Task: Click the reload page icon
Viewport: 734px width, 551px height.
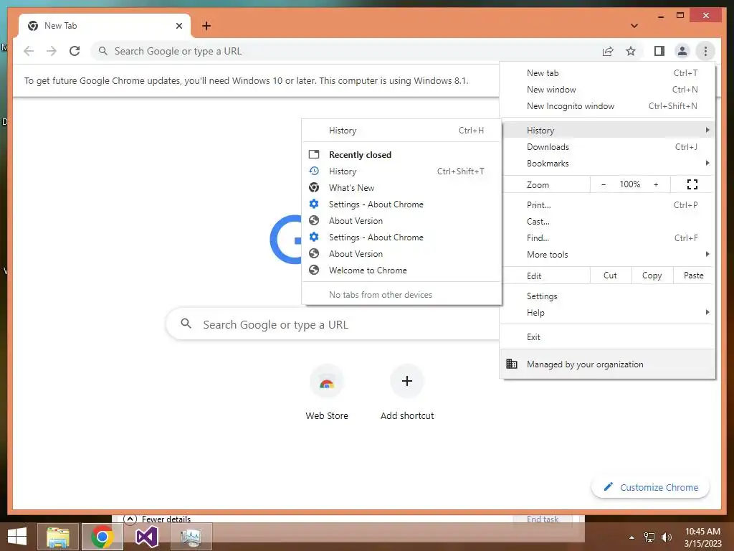Action: 75,51
